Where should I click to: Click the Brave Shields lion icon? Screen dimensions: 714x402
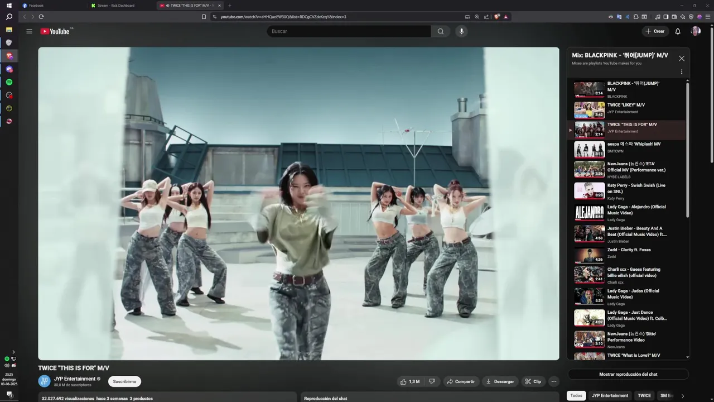497,17
